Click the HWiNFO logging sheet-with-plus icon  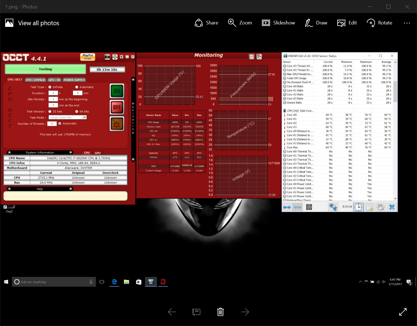(370, 207)
